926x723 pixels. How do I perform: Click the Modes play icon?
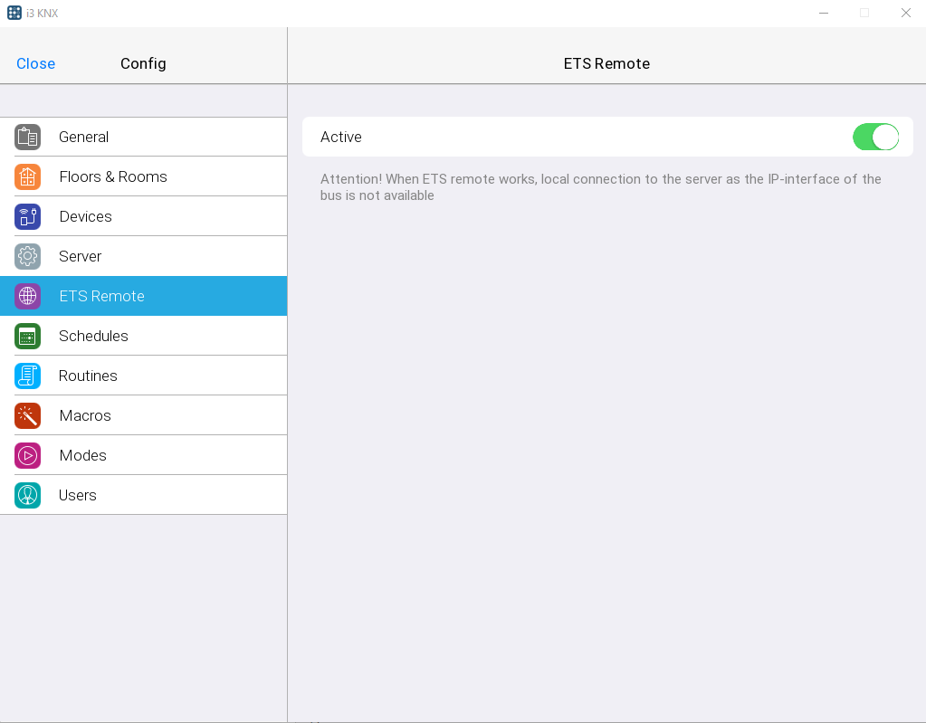pos(27,455)
